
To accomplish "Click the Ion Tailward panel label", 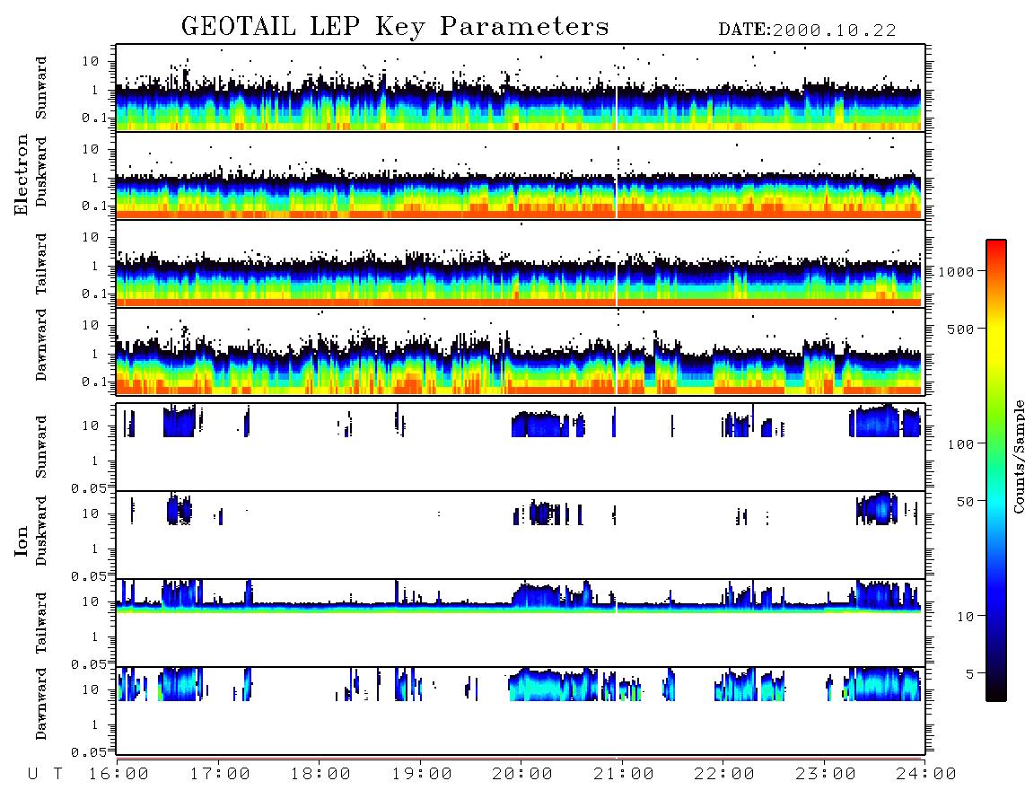I will tap(41, 623).
